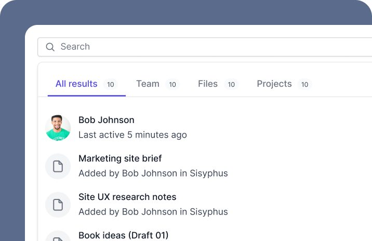The width and height of the screenshot is (372, 241).
Task: Select the Bob Johnson result name
Action: click(x=107, y=120)
